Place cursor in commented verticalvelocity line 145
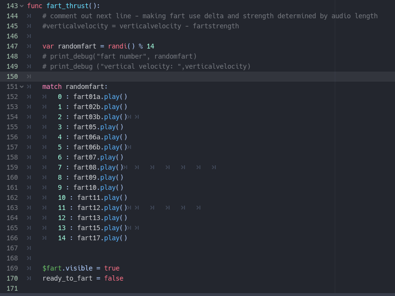 tap(141, 26)
